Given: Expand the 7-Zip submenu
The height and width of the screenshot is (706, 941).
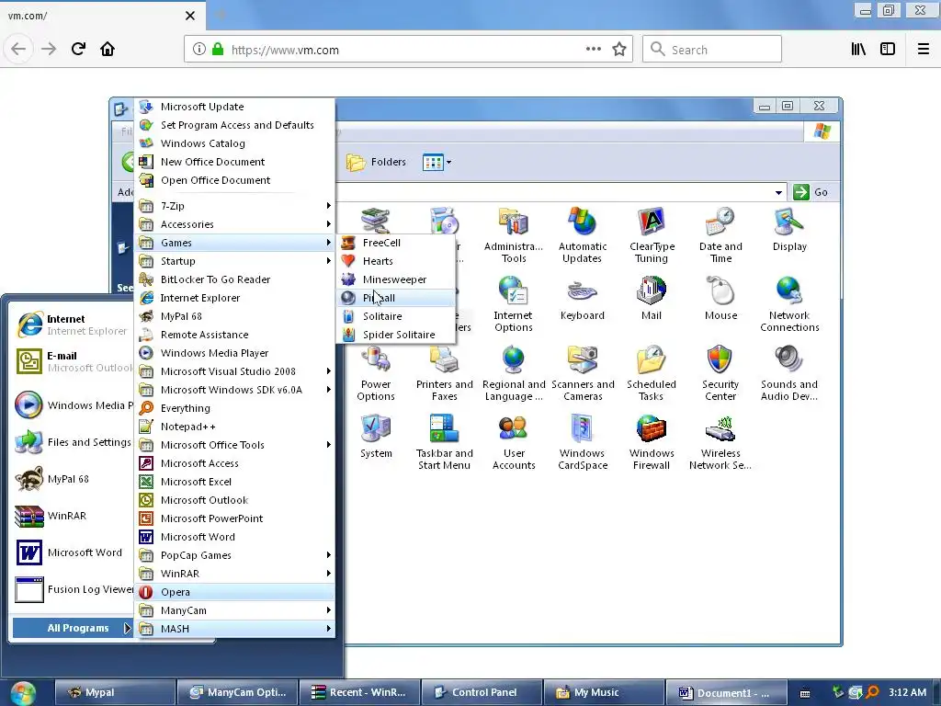Looking at the screenshot, I should (x=234, y=206).
